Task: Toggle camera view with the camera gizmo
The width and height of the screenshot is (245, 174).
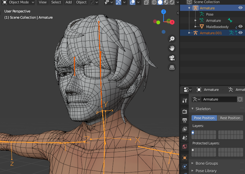Action: click(172, 58)
